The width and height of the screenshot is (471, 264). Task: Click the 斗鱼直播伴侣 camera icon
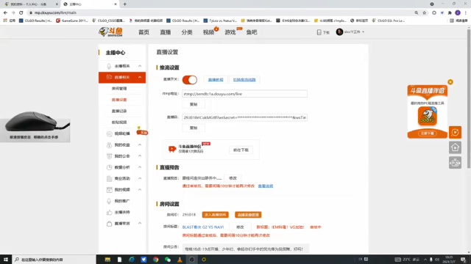pos(171,149)
